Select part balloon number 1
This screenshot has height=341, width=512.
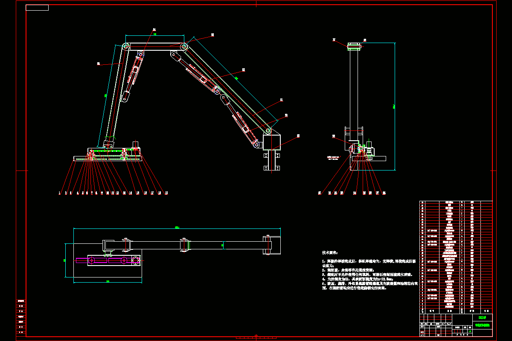pyautogui.click(x=59, y=193)
